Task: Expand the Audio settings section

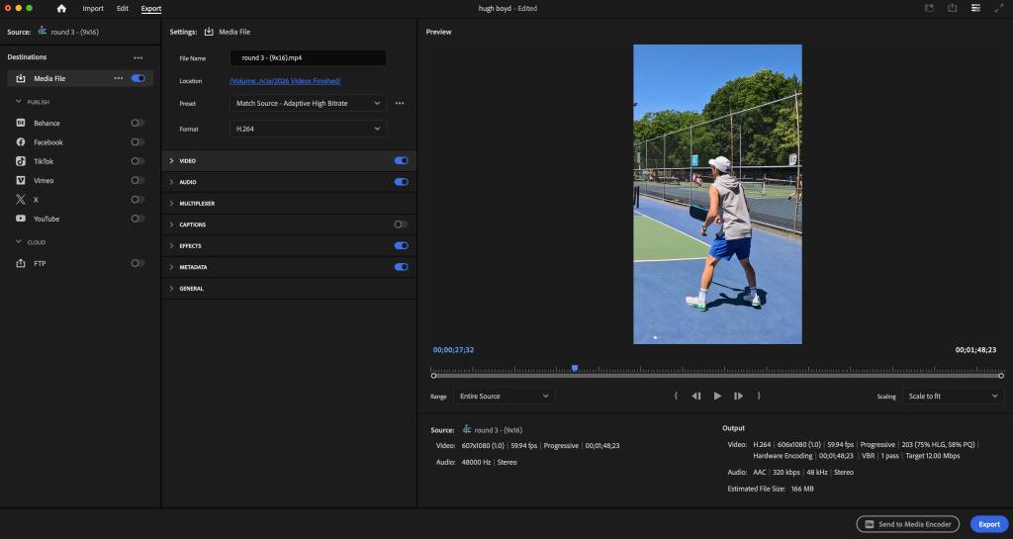Action: point(171,182)
